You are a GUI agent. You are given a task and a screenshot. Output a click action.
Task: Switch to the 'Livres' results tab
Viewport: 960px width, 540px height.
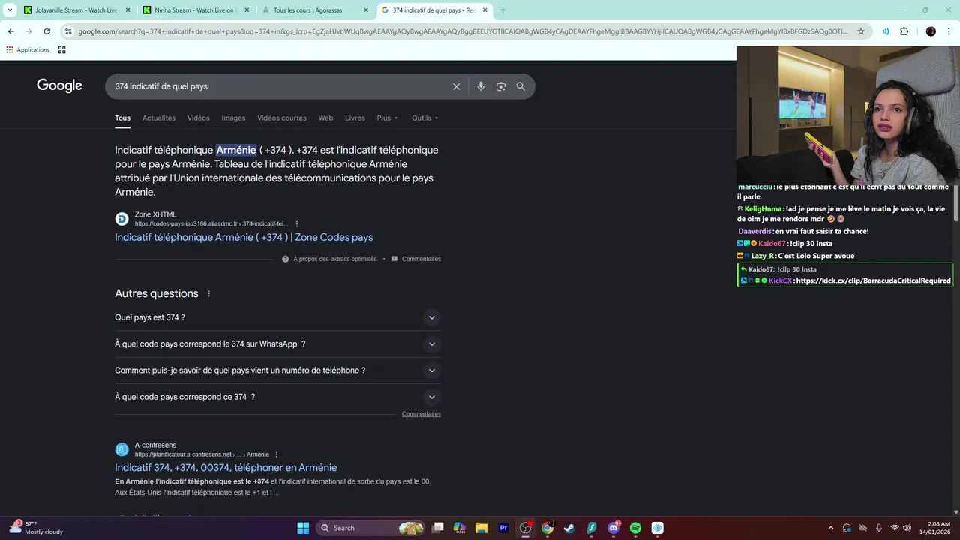[x=355, y=118]
